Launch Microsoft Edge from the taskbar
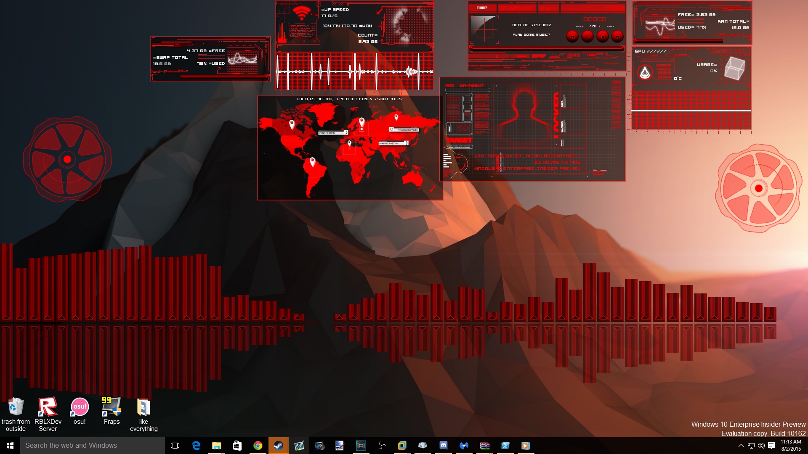Viewport: 808px width, 454px height. point(196,445)
